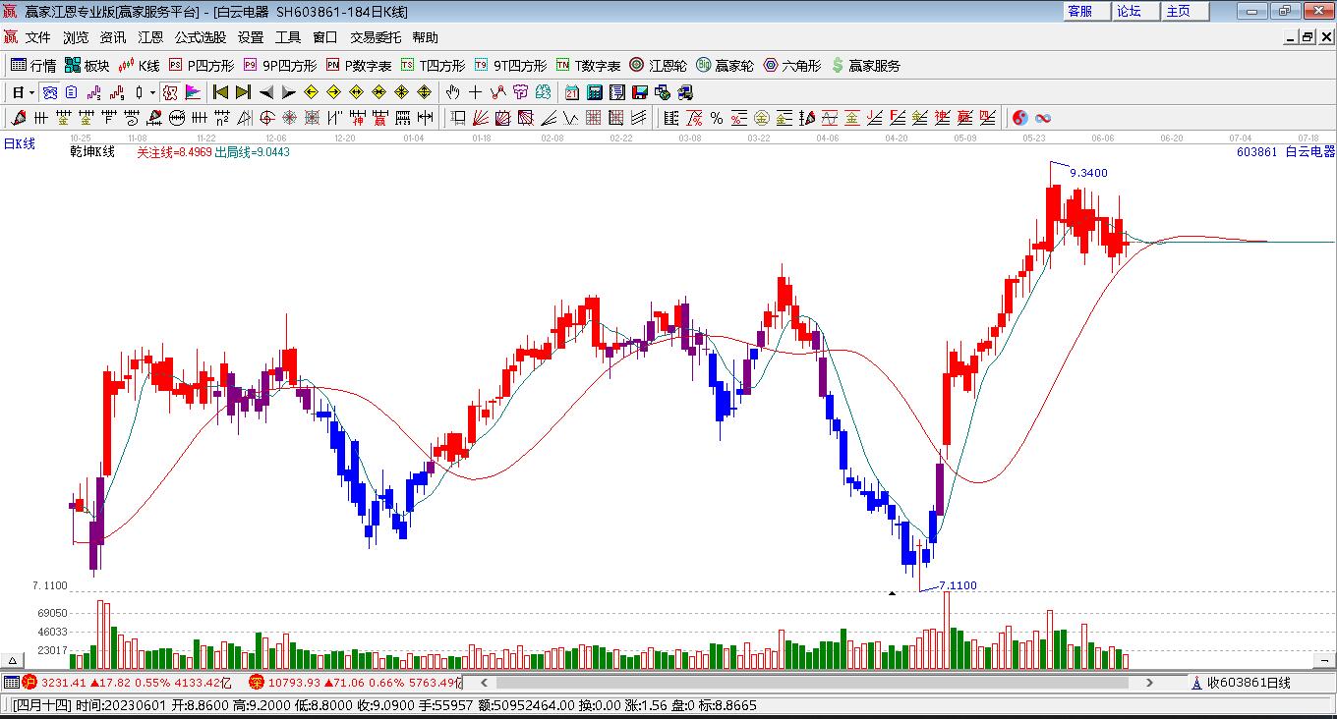
Task: Open the 浏览 menu
Action: coord(76,37)
